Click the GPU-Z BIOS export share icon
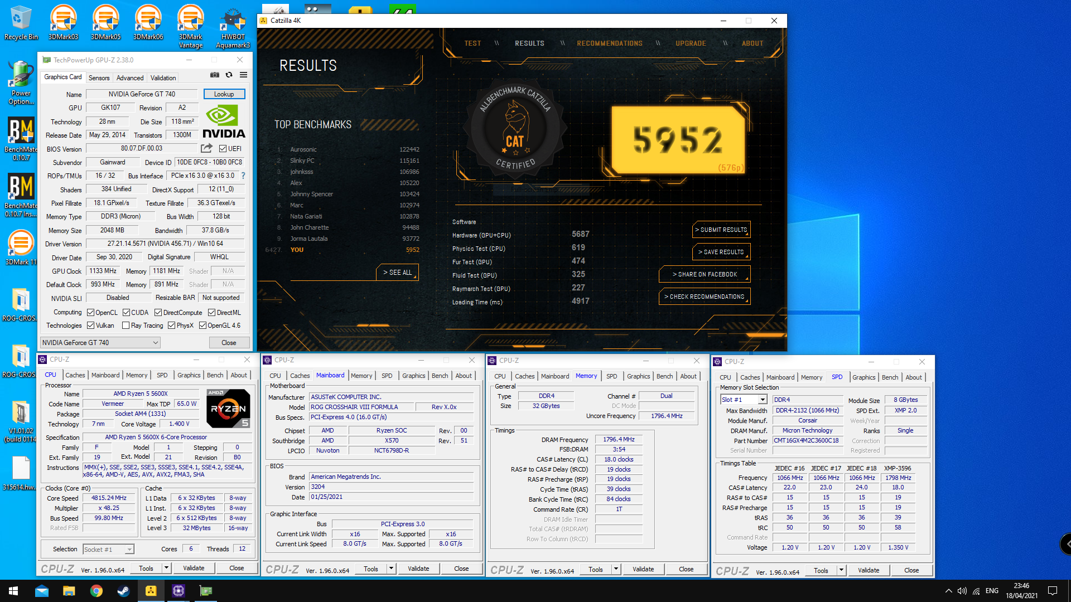The width and height of the screenshot is (1071, 602). (206, 148)
